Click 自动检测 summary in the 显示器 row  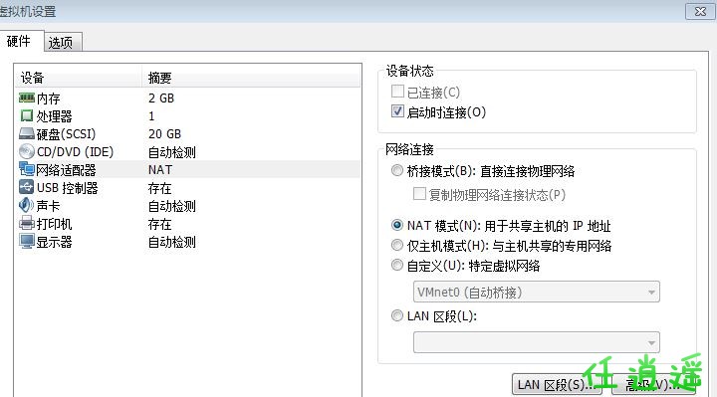172,242
